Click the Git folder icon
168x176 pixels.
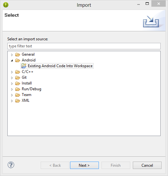click(18, 77)
